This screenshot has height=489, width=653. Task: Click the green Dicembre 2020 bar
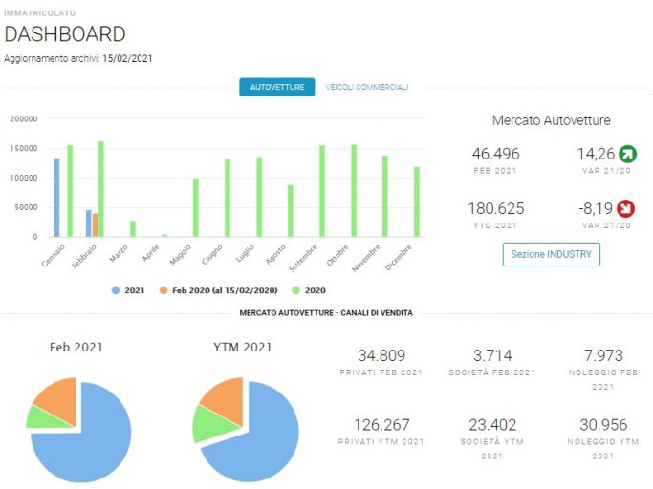417,202
